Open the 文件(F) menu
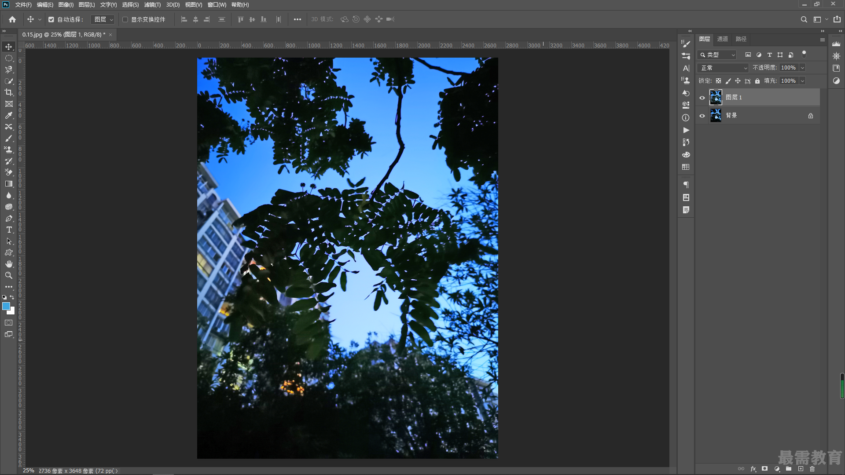 [23, 5]
